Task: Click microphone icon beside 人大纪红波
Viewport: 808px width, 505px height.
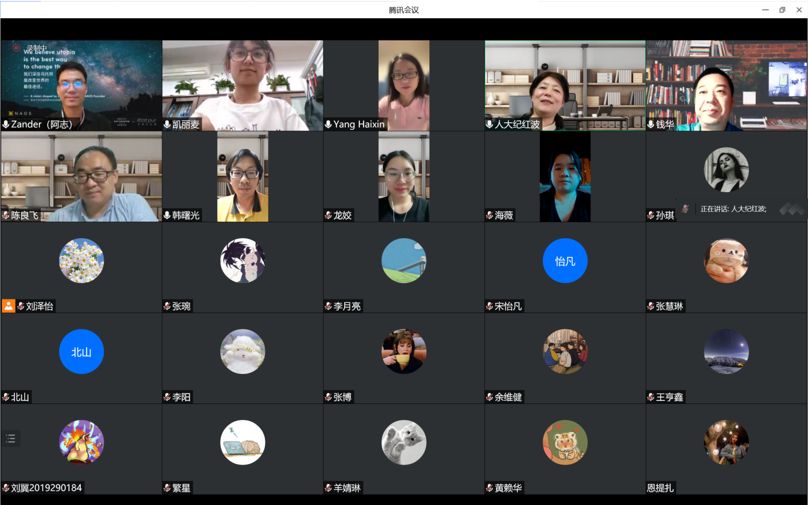Action: (490, 124)
